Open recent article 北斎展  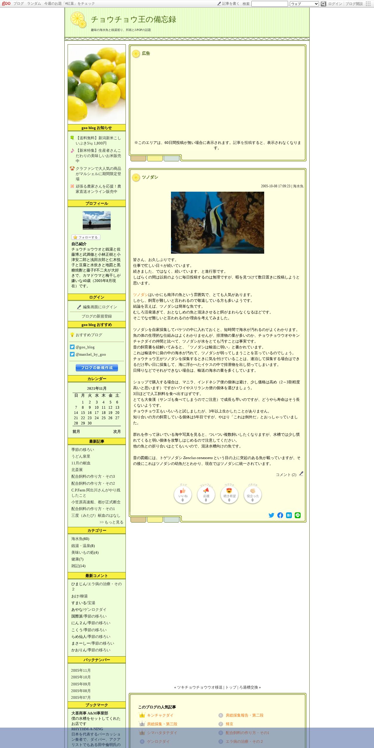pos(77,470)
